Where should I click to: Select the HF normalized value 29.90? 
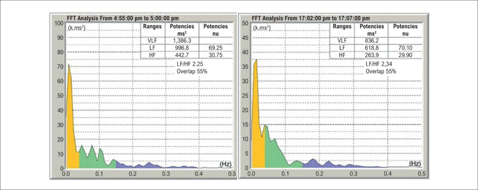point(405,55)
